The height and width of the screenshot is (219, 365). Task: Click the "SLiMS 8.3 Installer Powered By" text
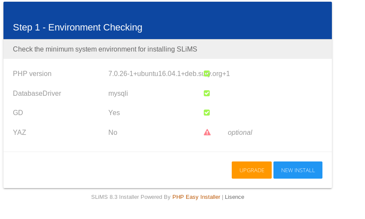[131, 197]
